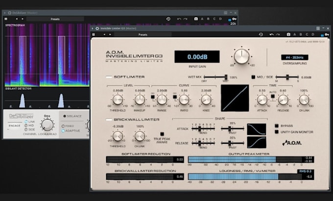Toggle the Soft Limiter section on/off

[109, 77]
